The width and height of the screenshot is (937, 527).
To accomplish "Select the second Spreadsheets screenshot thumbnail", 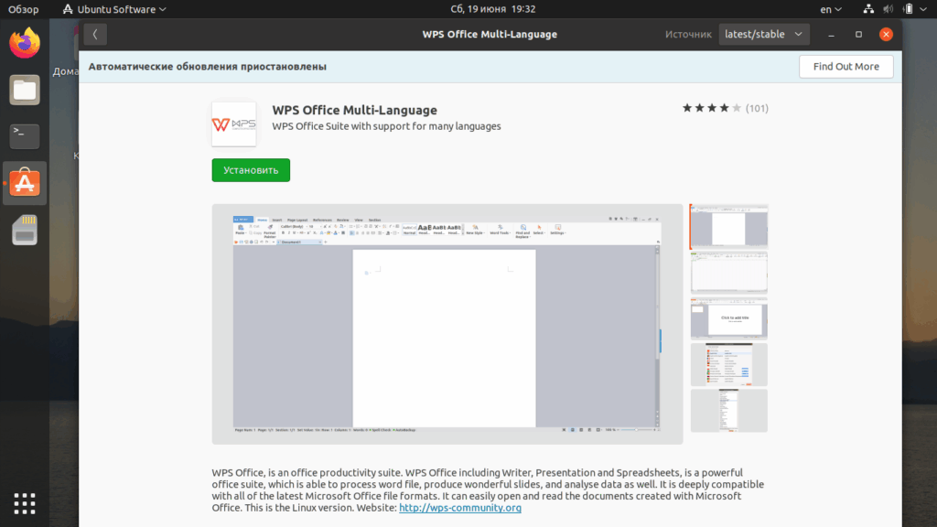I will [x=729, y=273].
